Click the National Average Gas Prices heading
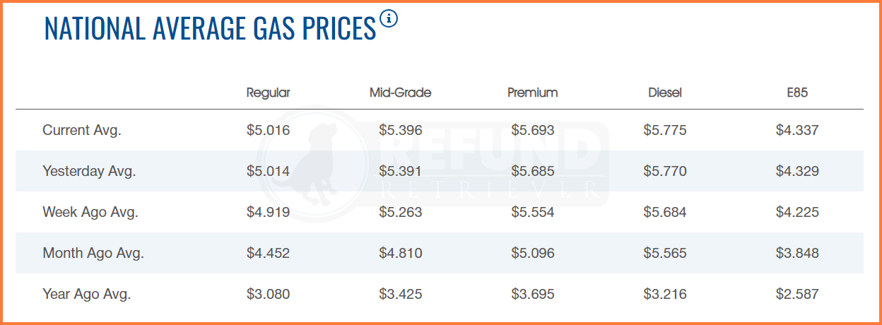882x325 pixels. click(210, 29)
